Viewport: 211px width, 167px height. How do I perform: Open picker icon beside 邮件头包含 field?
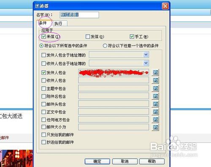[155, 104]
